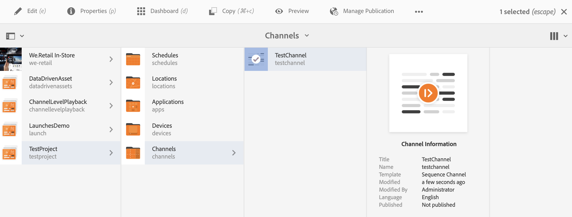Expand the DataDrivenAsset project chevron

[111, 83]
